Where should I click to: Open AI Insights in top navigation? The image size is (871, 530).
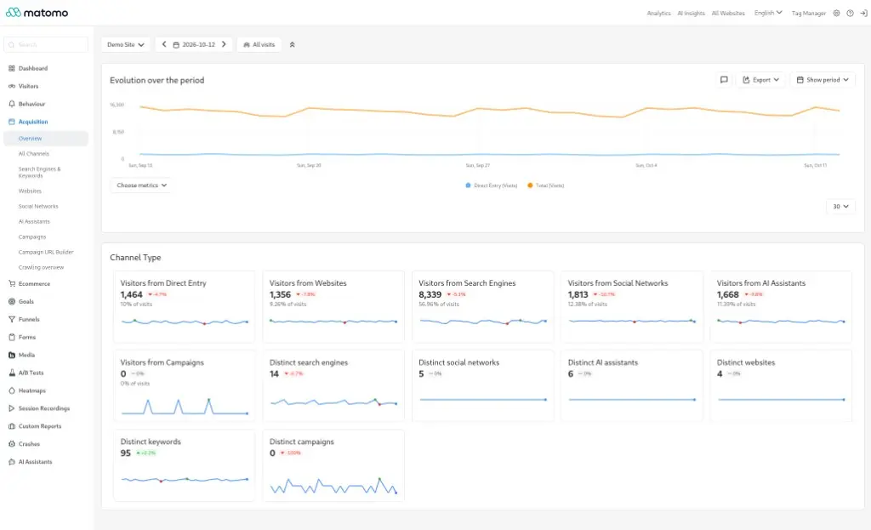(x=691, y=13)
